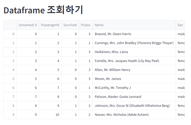The height and width of the screenshot is (125, 191).
Task: Select the Moran, Mr. James cell
Action: pos(134,79)
